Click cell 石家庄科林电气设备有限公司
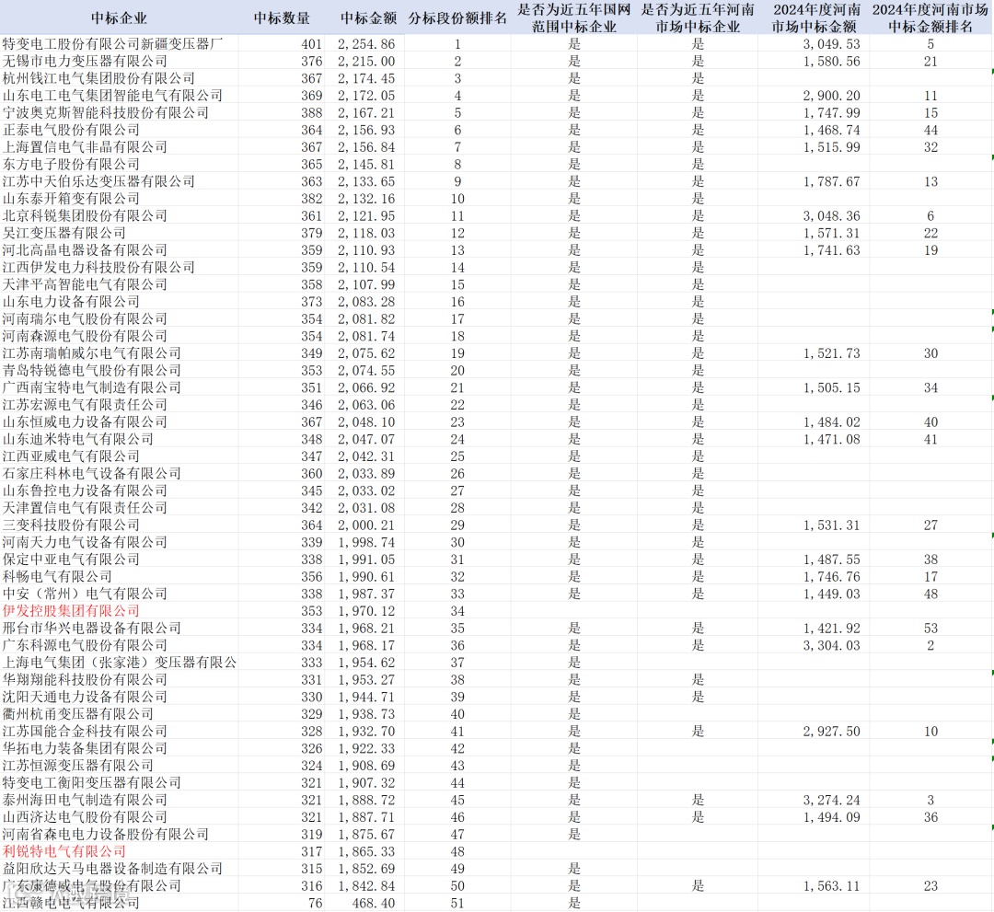This screenshot has width=994, height=912. [x=91, y=473]
